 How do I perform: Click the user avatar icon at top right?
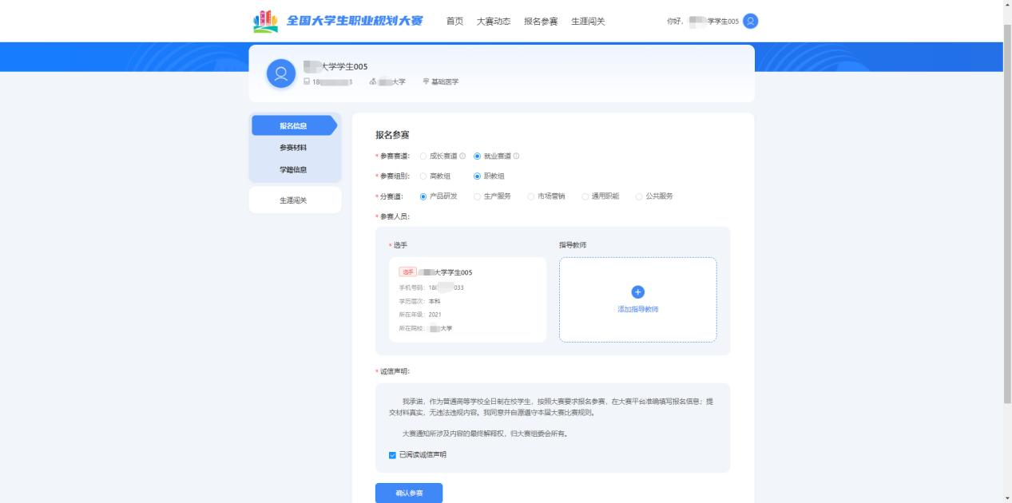750,22
